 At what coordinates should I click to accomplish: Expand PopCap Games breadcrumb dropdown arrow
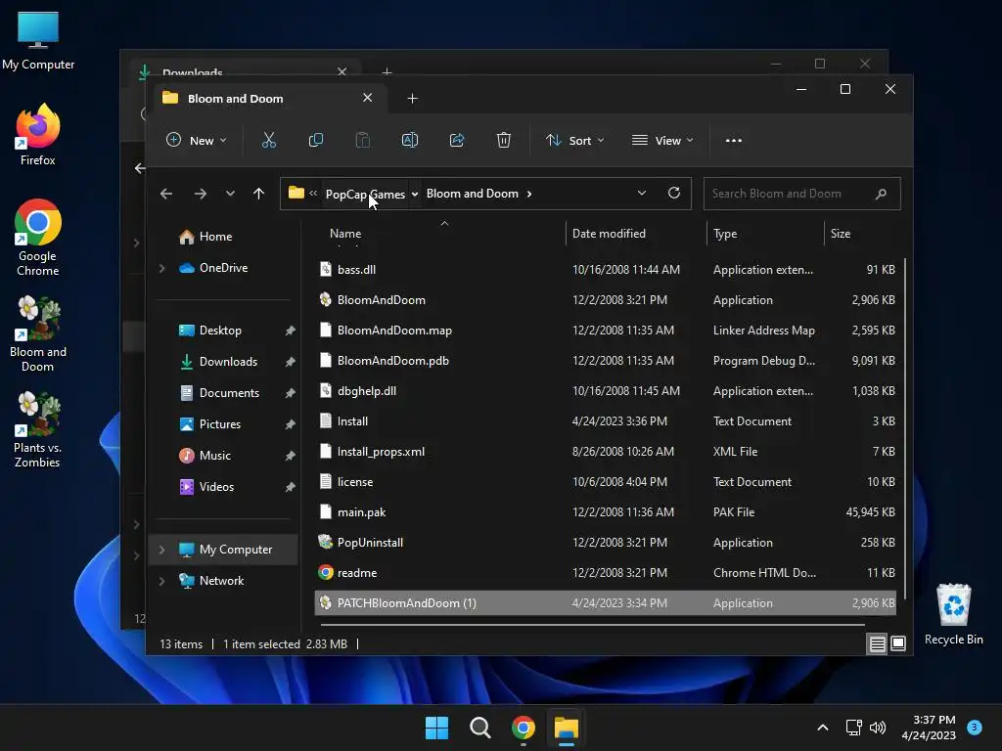tap(415, 194)
